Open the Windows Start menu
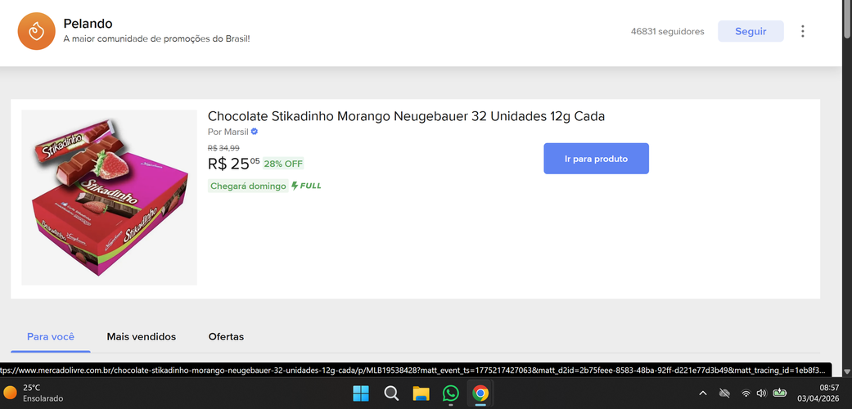852x409 pixels. tap(361, 393)
